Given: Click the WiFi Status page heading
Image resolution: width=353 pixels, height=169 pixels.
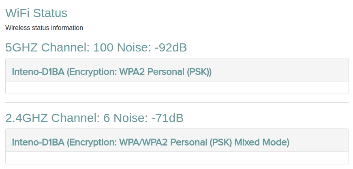Looking at the screenshot, I should 36,13.
